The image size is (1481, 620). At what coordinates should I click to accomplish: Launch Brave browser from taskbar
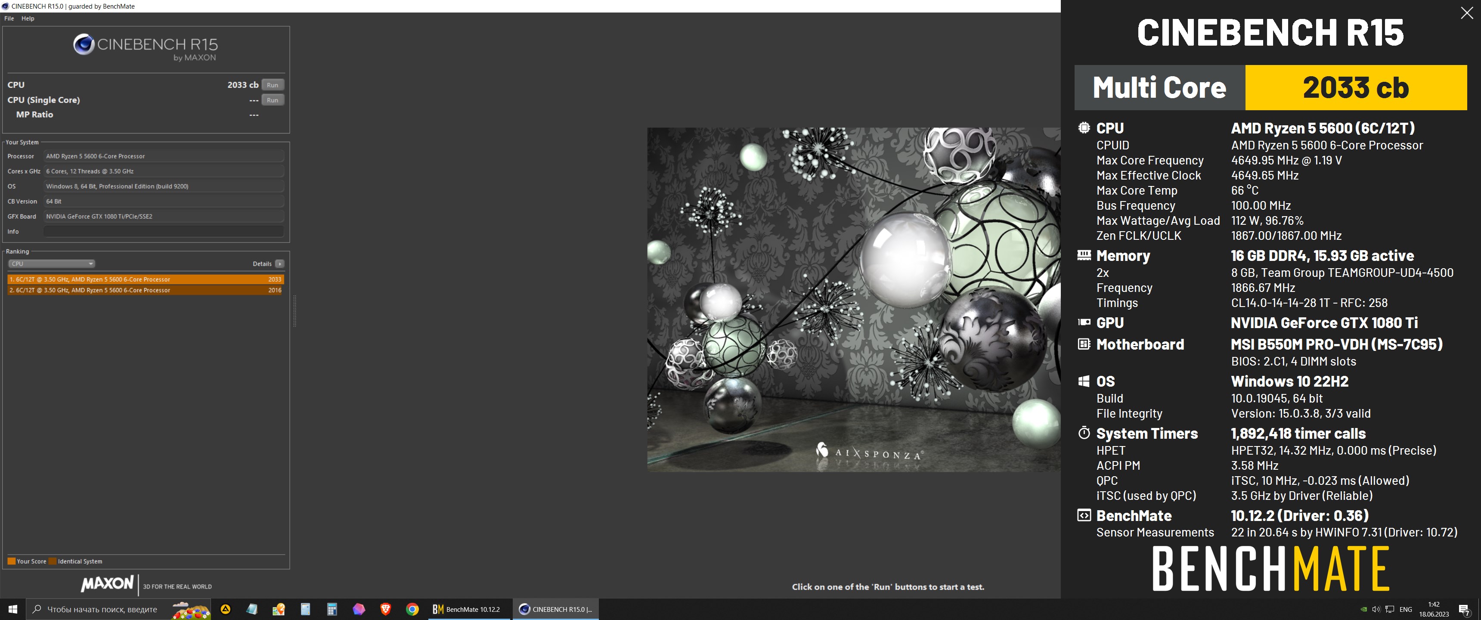[385, 609]
